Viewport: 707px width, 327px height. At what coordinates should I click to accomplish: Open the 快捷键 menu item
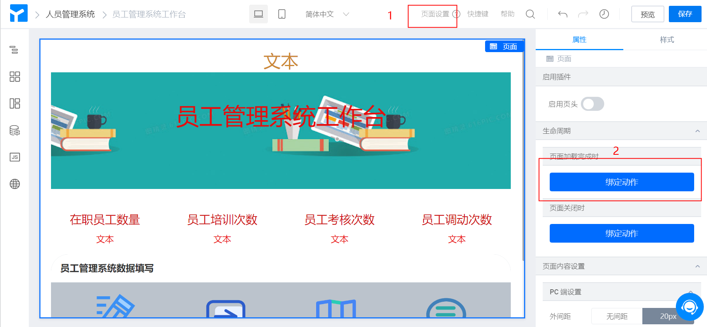478,14
